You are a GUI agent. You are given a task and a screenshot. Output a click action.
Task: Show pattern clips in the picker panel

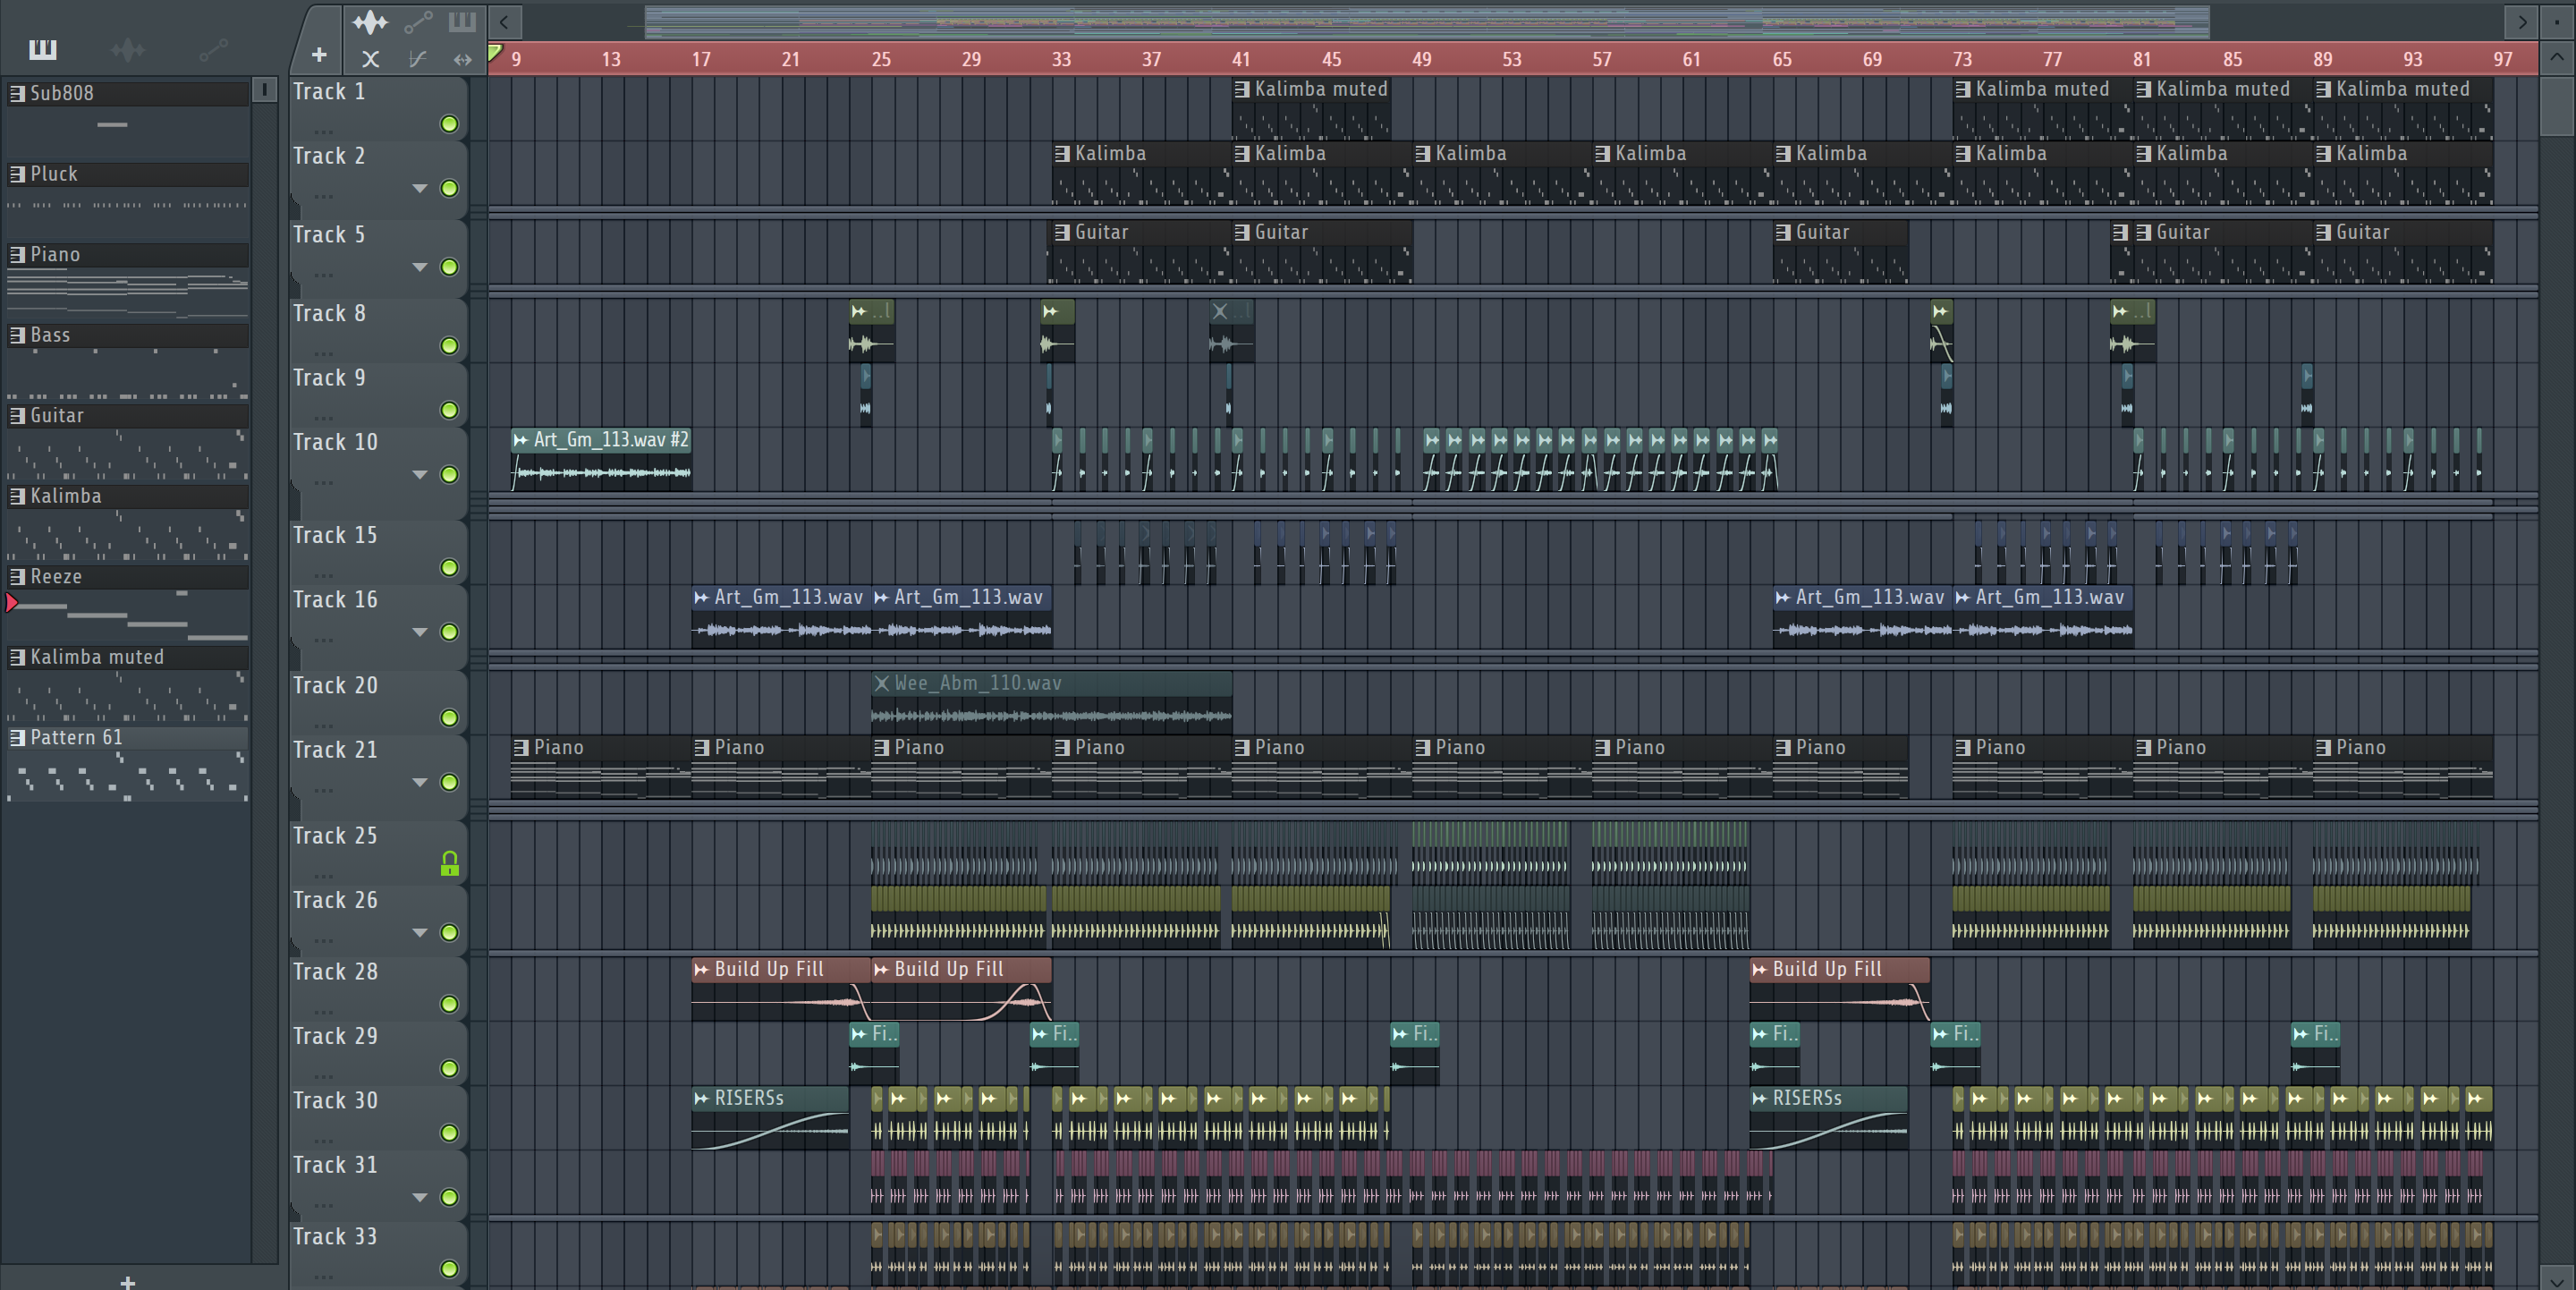43,49
